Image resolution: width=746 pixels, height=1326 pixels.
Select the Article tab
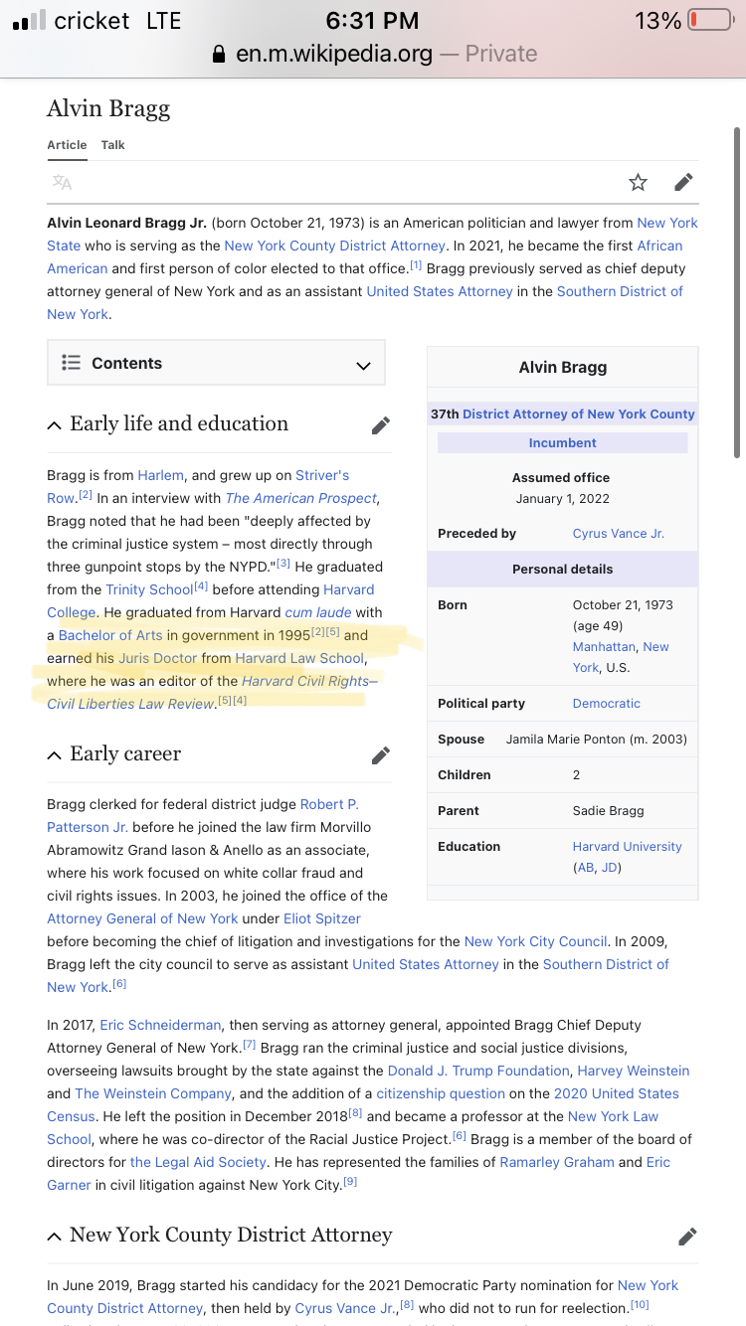pos(67,145)
